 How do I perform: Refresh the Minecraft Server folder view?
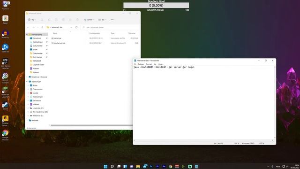coord(76,27)
